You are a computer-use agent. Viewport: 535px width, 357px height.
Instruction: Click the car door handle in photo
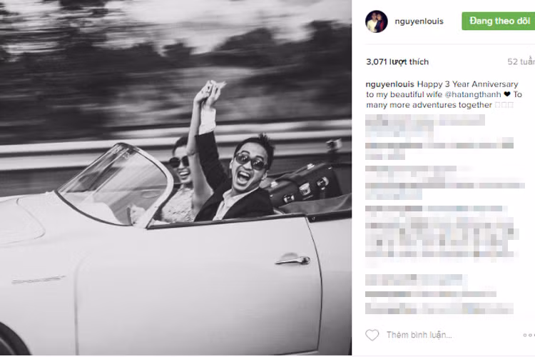(292, 260)
